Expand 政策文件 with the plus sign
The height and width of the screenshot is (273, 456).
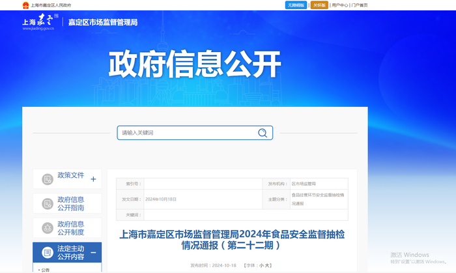93,179
